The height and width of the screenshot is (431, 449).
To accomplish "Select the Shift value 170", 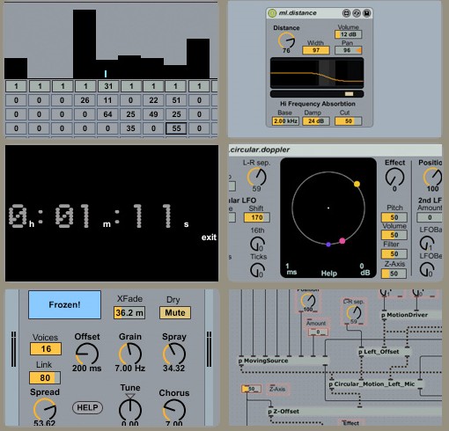I will (x=257, y=217).
